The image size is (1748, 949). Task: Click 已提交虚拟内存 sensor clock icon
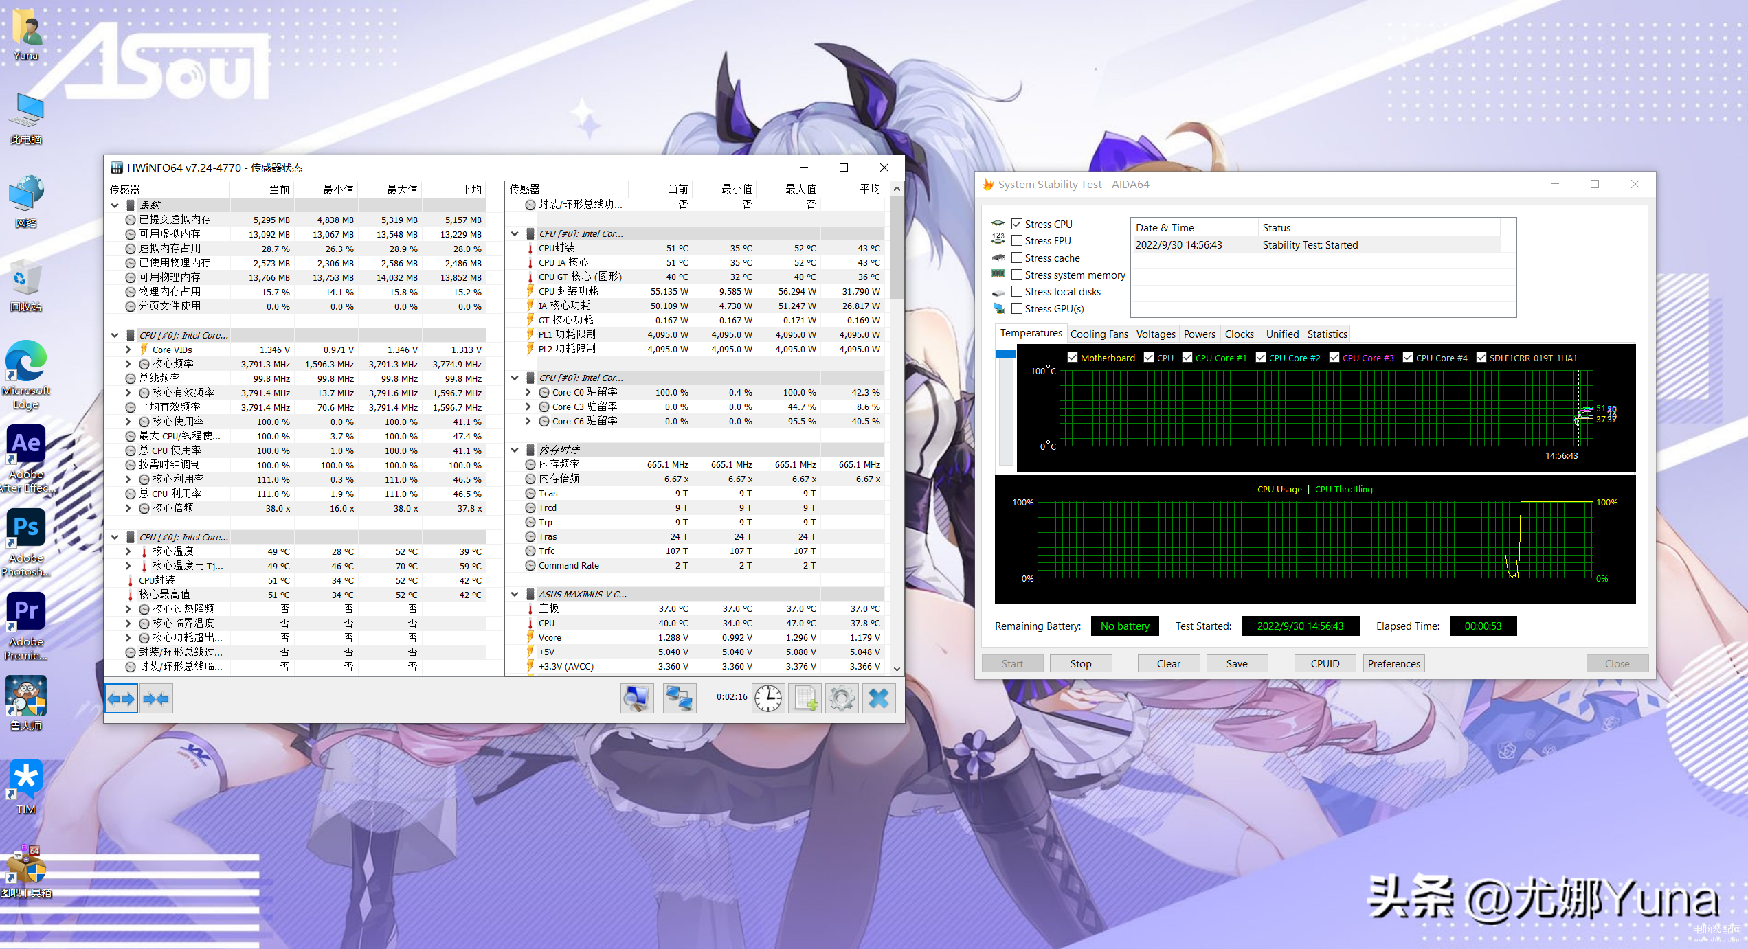(131, 220)
